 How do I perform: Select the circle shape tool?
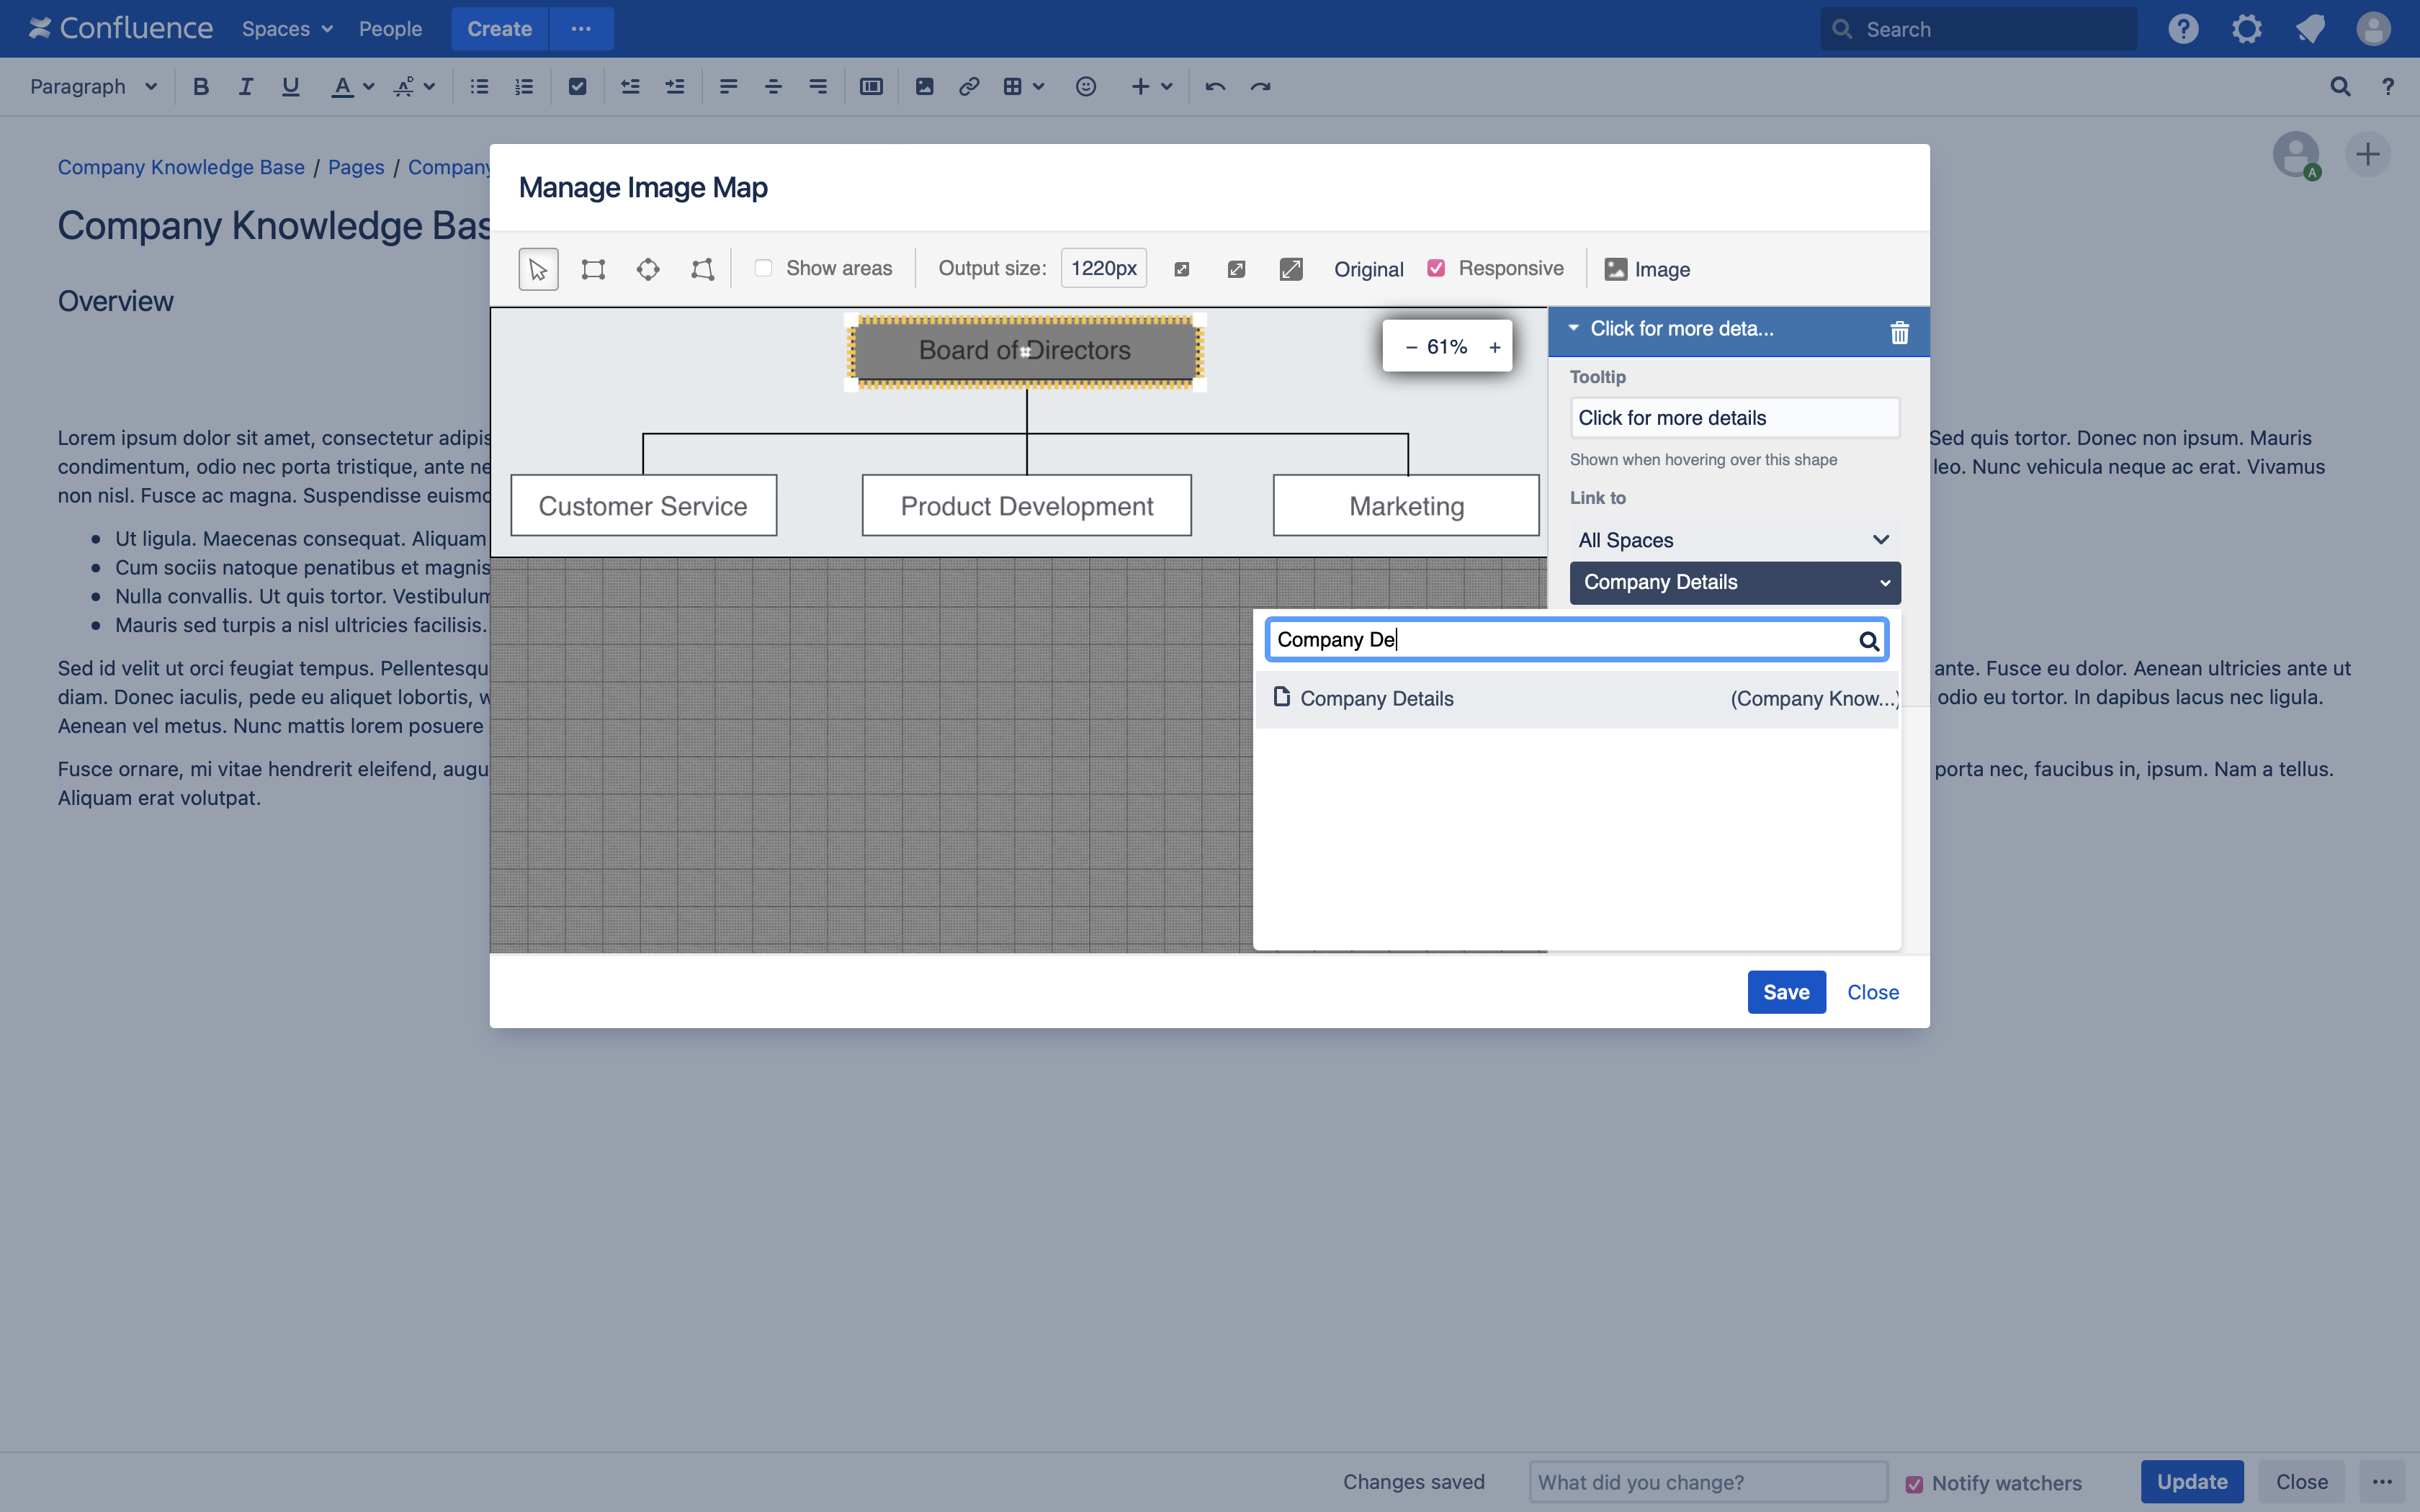click(x=648, y=269)
